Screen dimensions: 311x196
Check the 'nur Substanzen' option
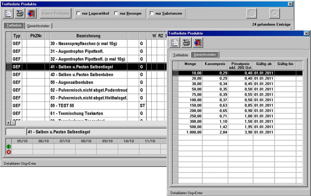coord(152,14)
